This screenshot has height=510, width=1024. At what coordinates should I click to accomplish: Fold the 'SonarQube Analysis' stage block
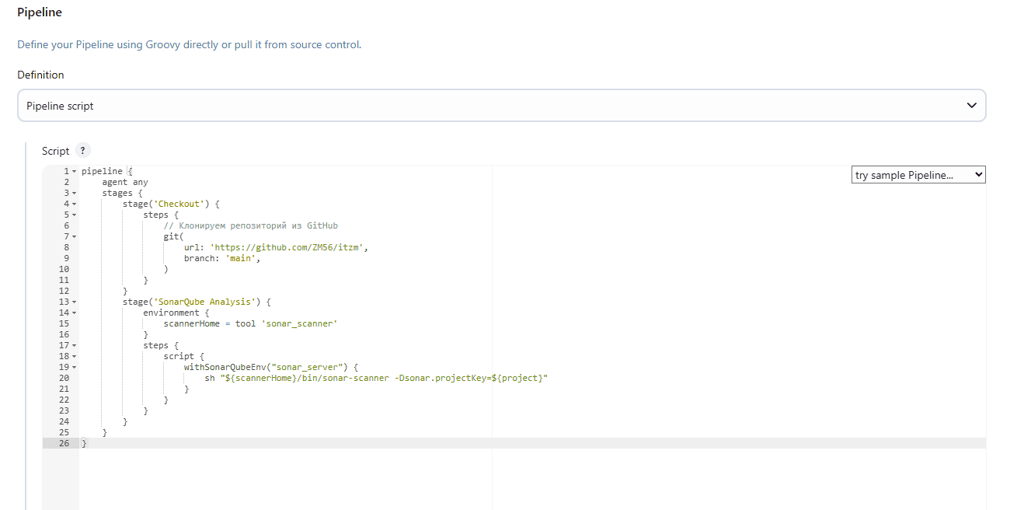click(75, 302)
